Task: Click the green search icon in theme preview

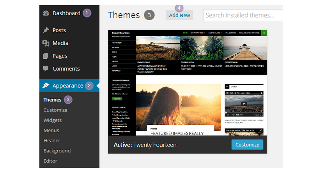Action: point(264,33)
